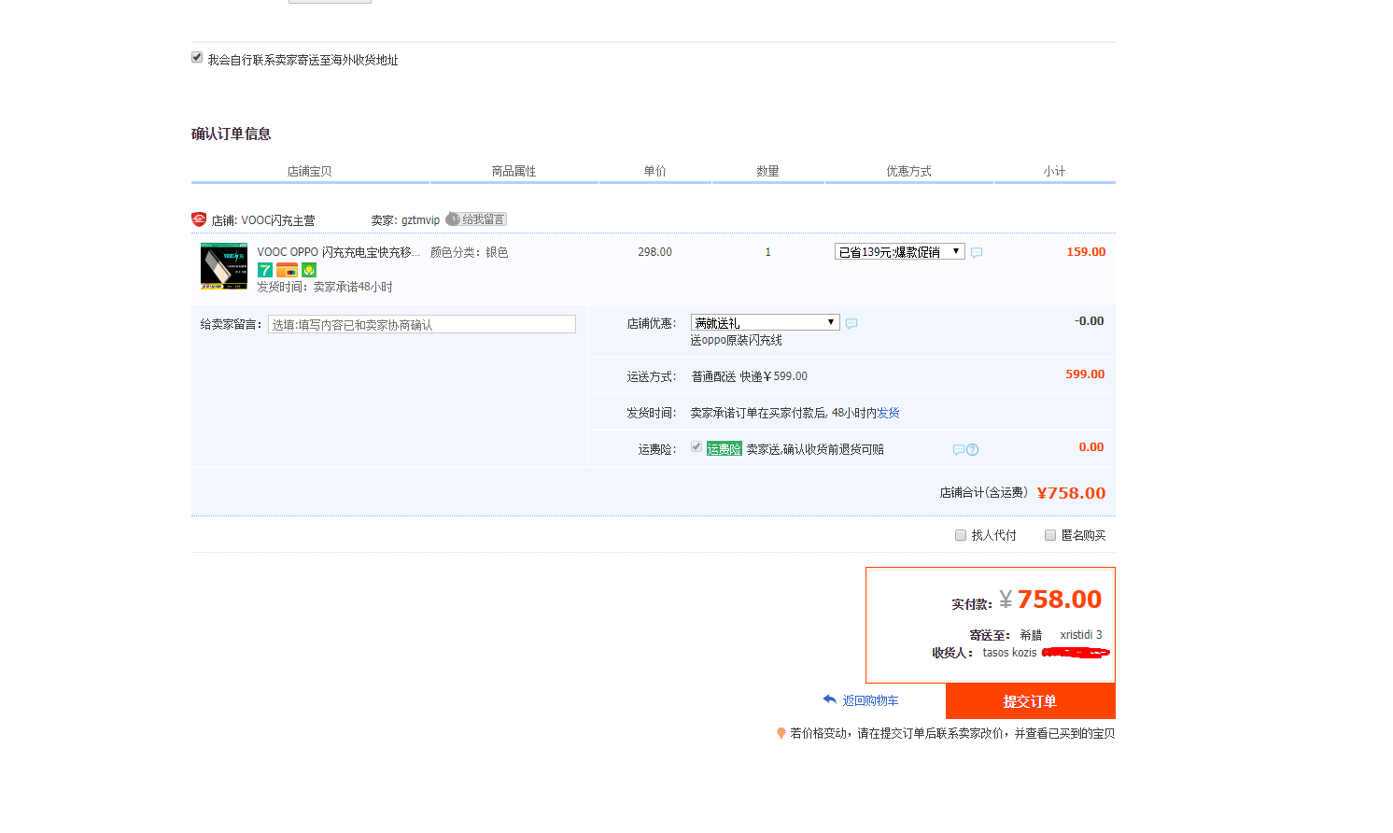
Task: Enable the 找人代付 checkbox
Action: tap(961, 535)
